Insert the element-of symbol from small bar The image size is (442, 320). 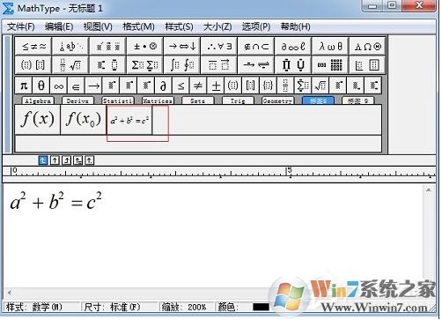click(76, 86)
